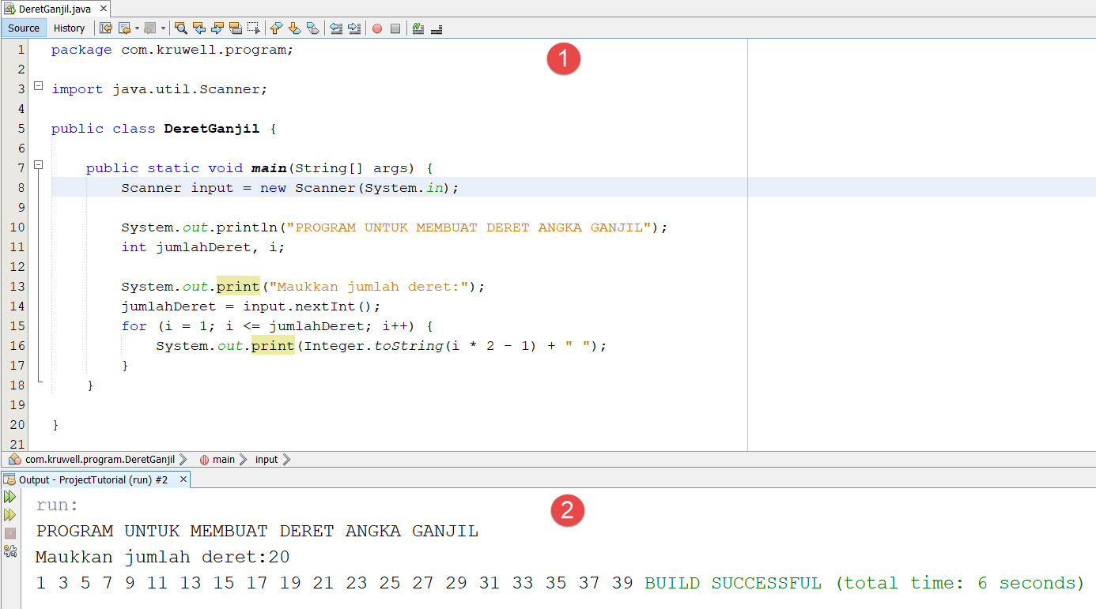This screenshot has width=1096, height=609.
Task: Expand chevron after main breadcrumb
Action: (243, 459)
